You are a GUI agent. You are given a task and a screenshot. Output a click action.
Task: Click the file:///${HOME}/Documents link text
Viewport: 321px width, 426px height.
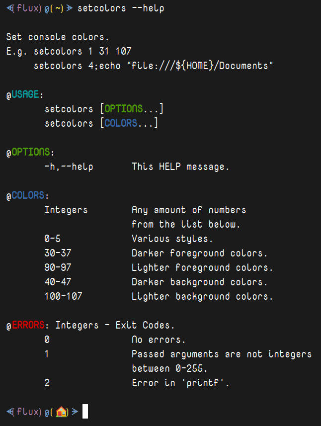pos(200,66)
